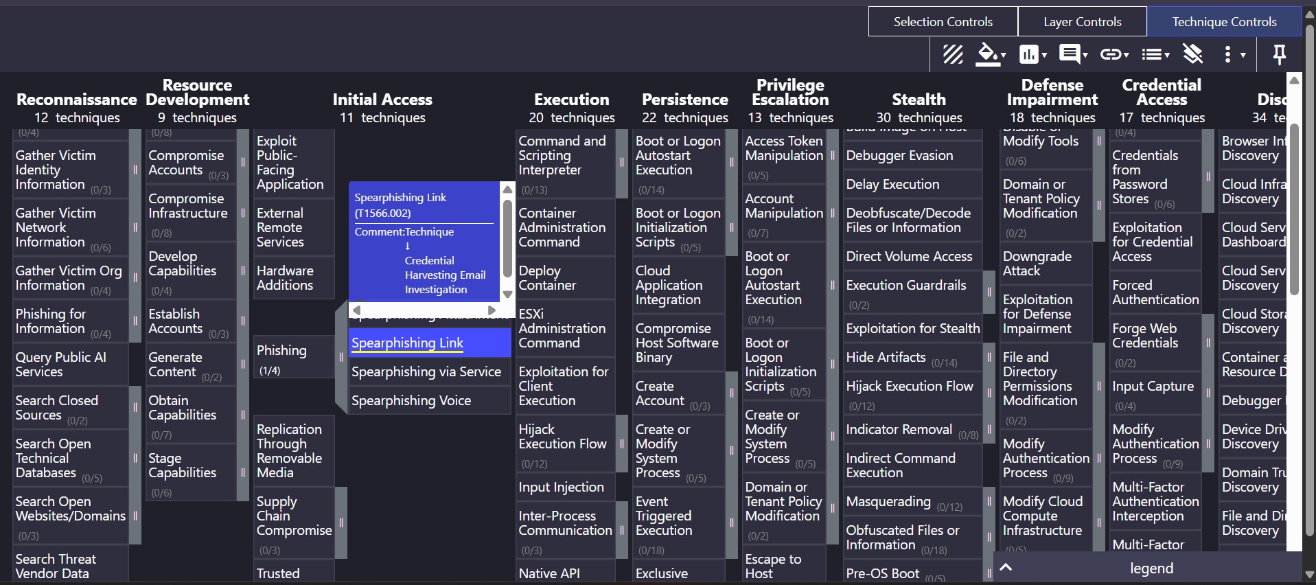The width and height of the screenshot is (1316, 585).
Task: Click tooltip scroll-down arrow
Action: (x=508, y=295)
